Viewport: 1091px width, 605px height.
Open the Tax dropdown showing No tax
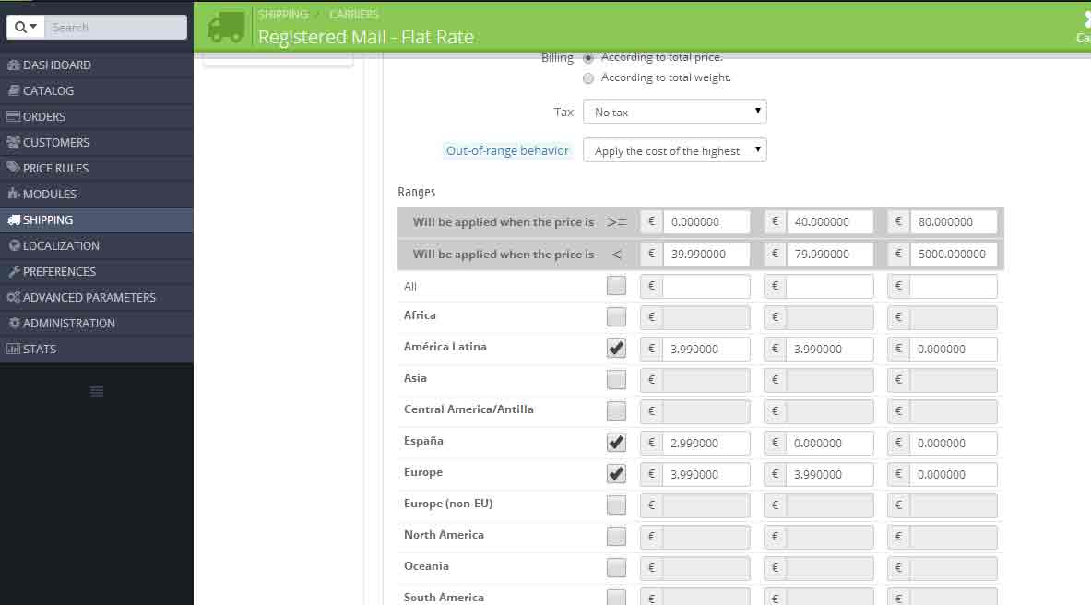coord(674,112)
